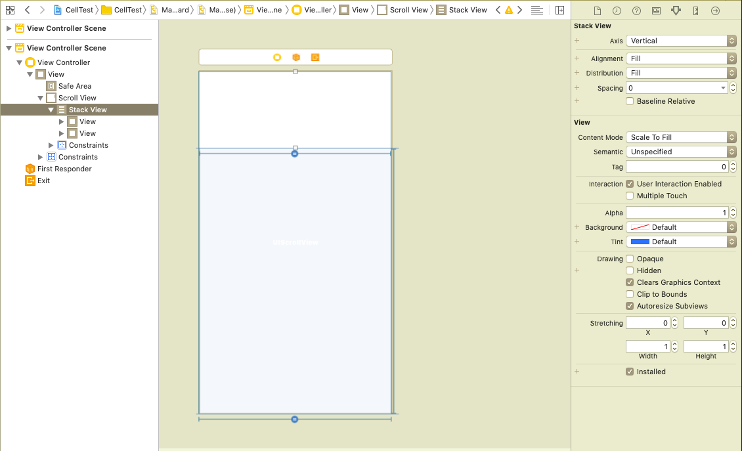Collapse the Scroll View disclosure triangle
Image resolution: width=742 pixels, height=451 pixels.
pos(40,98)
